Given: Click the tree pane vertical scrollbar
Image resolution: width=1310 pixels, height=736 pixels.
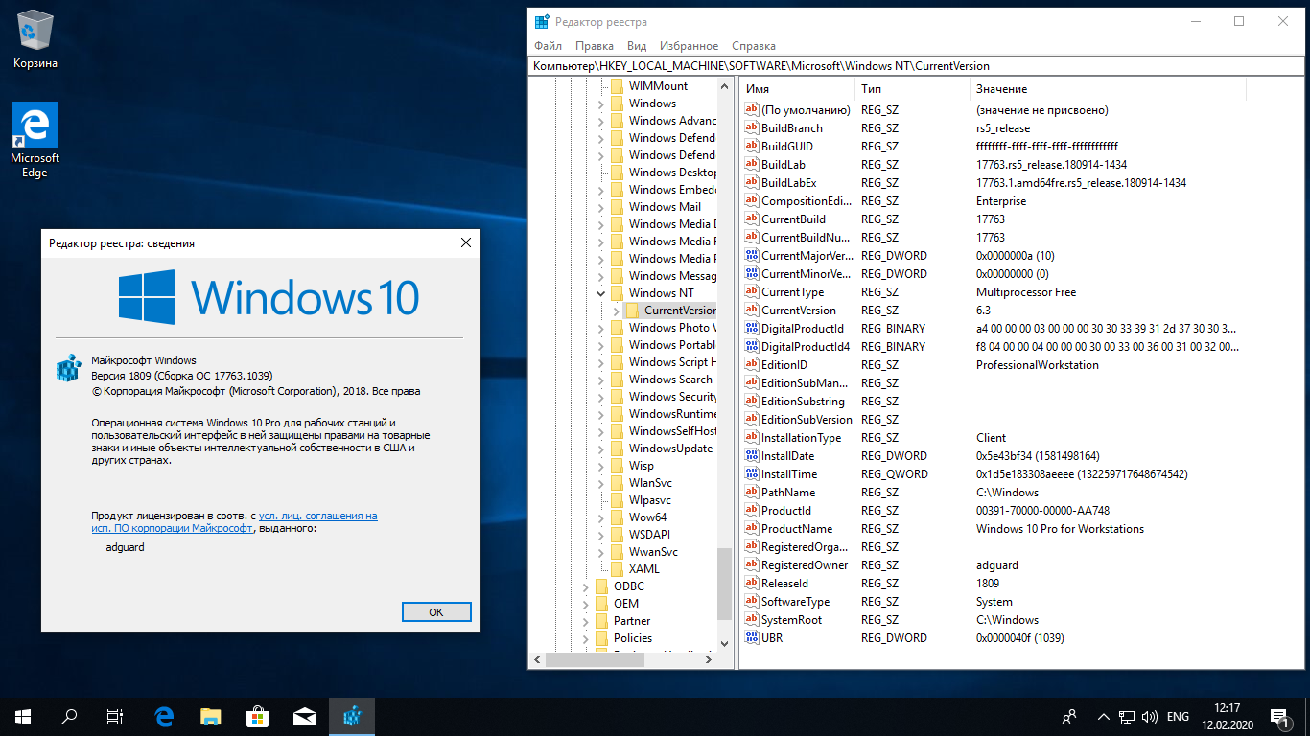Looking at the screenshot, I should tap(724, 364).
